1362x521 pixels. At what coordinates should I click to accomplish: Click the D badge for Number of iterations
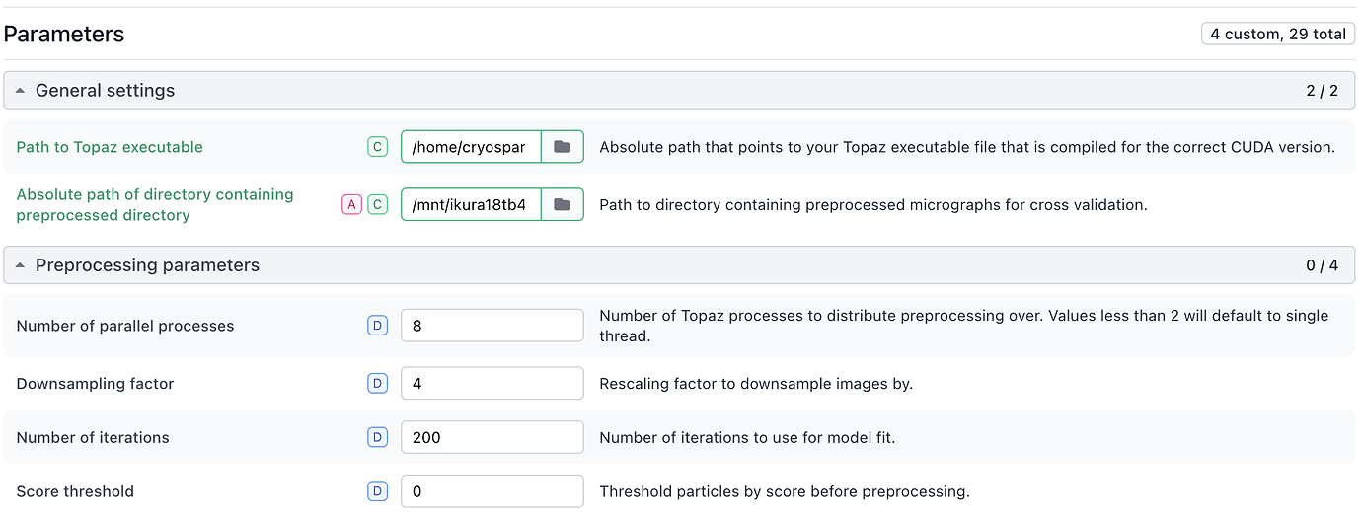377,437
